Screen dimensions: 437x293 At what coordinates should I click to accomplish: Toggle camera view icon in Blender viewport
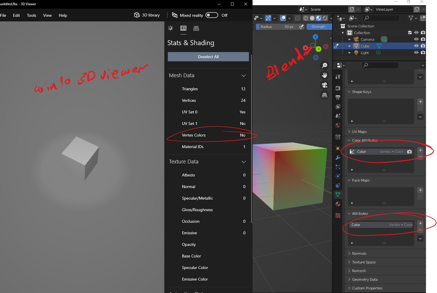(325, 85)
